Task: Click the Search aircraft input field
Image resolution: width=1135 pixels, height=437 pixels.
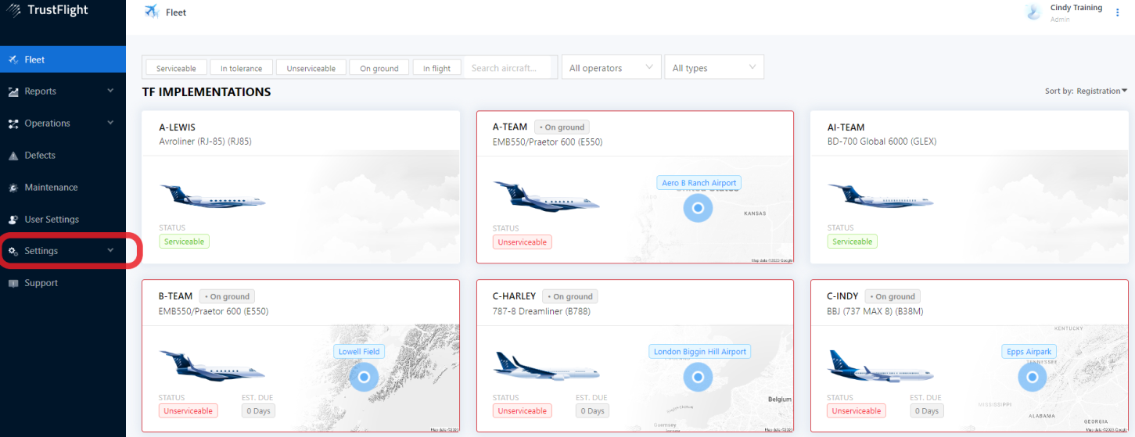Action: pos(510,68)
